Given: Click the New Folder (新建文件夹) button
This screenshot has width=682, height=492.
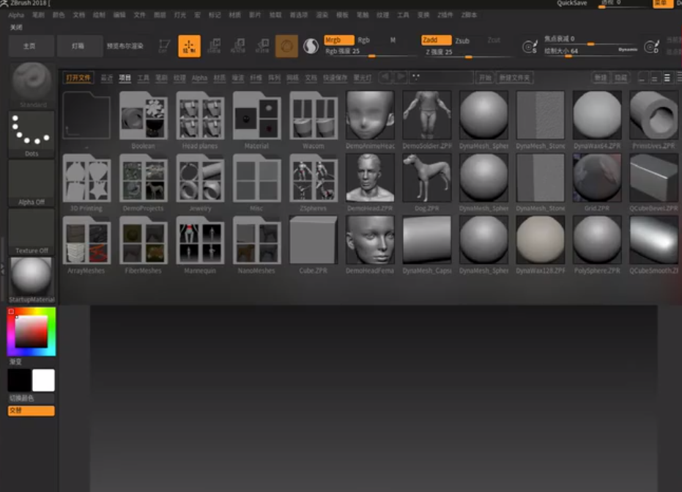Looking at the screenshot, I should [514, 78].
